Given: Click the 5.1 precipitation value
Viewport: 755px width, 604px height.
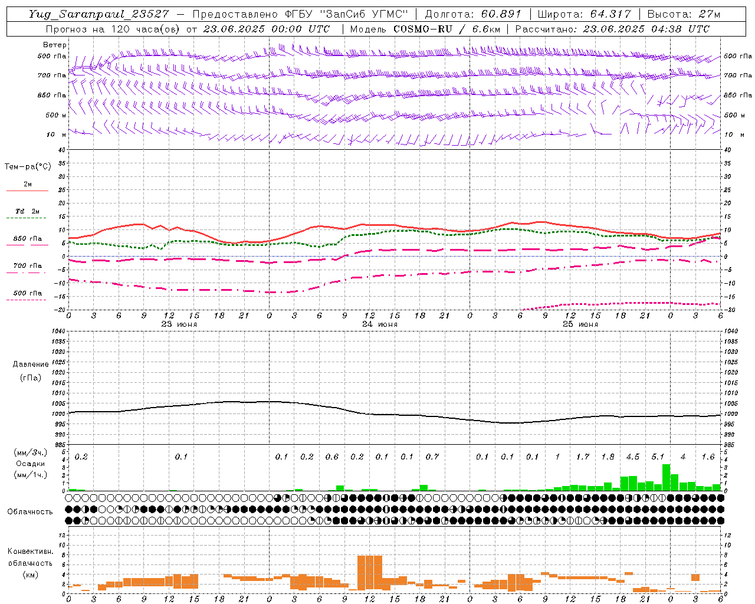Looking at the screenshot, I should pyautogui.click(x=658, y=457).
